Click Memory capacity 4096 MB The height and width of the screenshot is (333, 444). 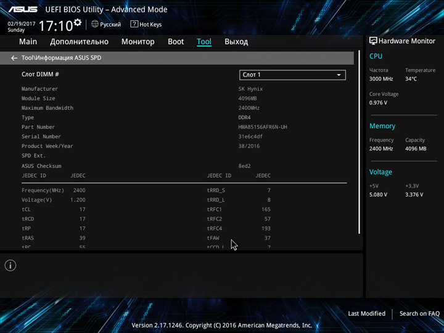click(416, 149)
